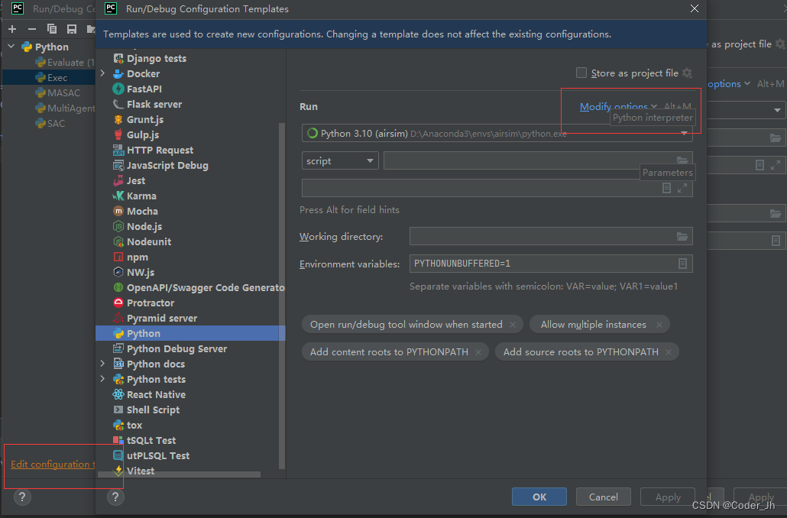Click the OK button
787x518 pixels.
(539, 497)
